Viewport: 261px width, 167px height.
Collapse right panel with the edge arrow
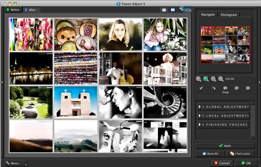(260, 82)
